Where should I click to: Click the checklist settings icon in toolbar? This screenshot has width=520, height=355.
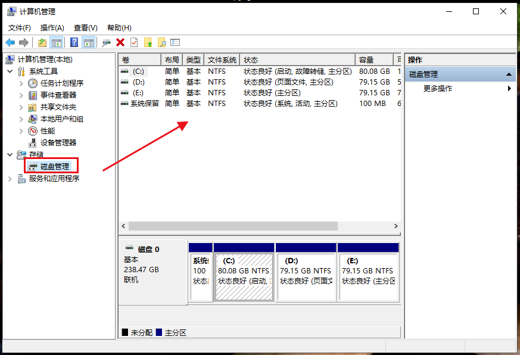coord(175,42)
